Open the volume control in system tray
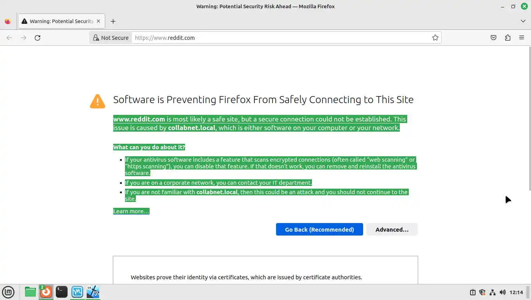Viewport: 531px width, 300px height. (502, 292)
